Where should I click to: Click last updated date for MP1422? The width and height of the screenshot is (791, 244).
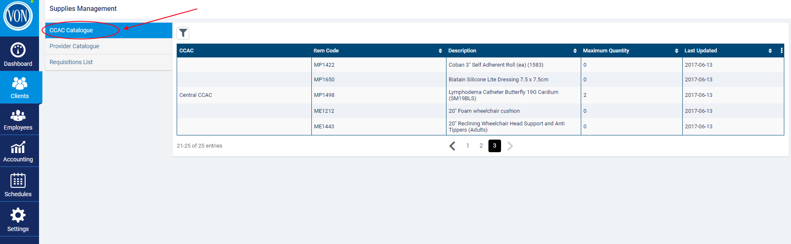pos(699,65)
